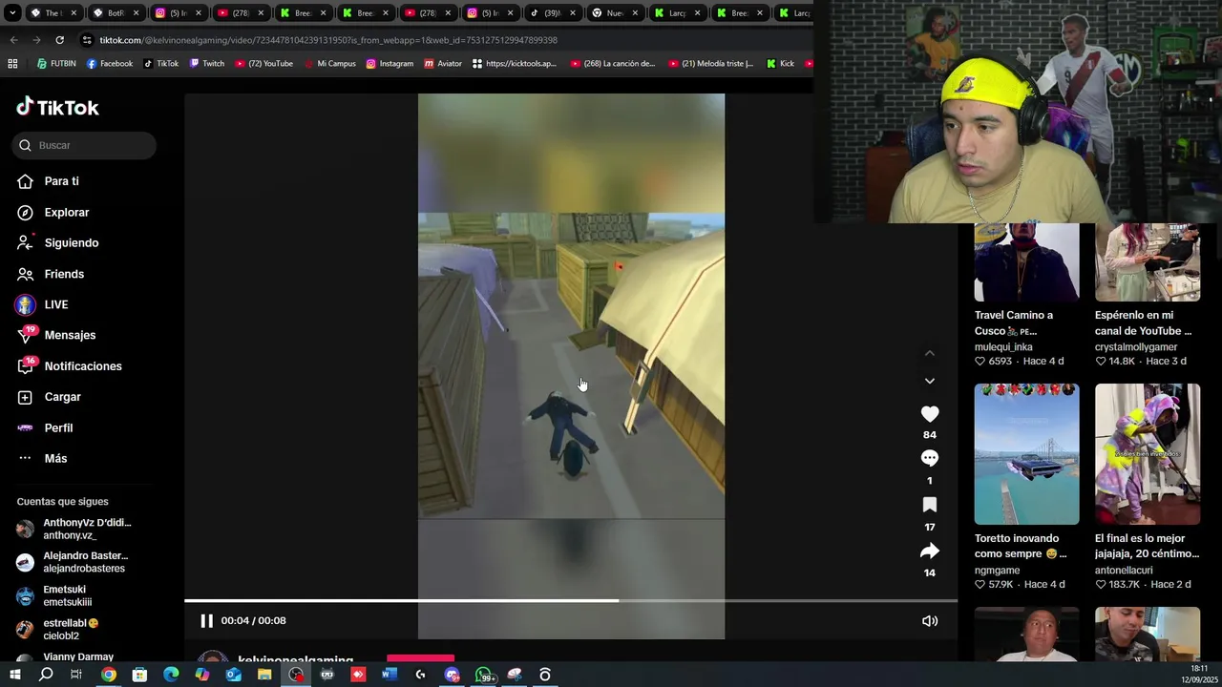Click the TikTok logo
1222x687 pixels.
(x=57, y=107)
